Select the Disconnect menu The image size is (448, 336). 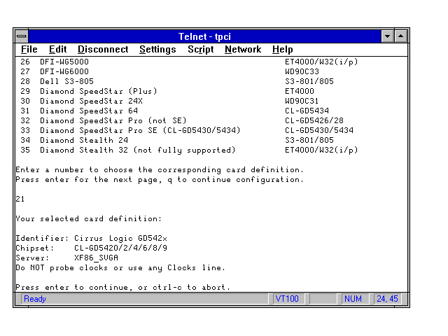coord(103,50)
